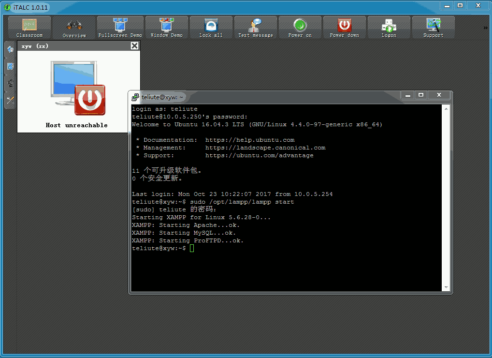
Task: Maximize the iTALC 1.0.11 window
Action: click(x=460, y=5)
